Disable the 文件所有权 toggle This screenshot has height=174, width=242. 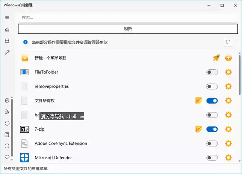(212, 101)
